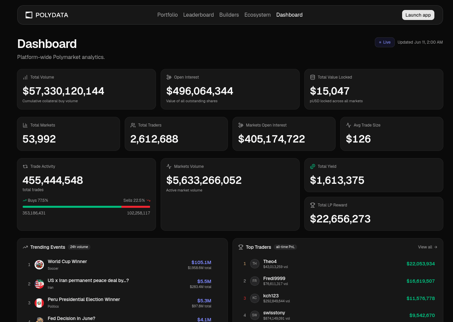453x322 pixels.
Task: Click kch123's PnL $11,576,778
Action: [x=421, y=298]
